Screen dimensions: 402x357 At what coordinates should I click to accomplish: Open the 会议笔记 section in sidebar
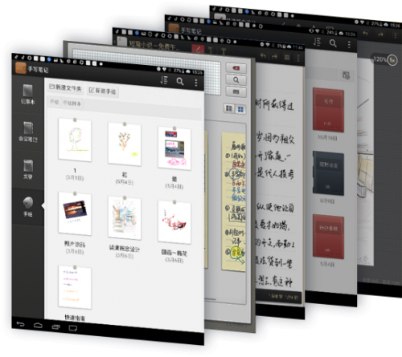(28, 132)
